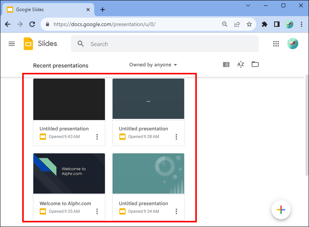This screenshot has width=309, height=227.
Task: Click the 'Opened 9:38 AM' text
Action: tap(144, 137)
